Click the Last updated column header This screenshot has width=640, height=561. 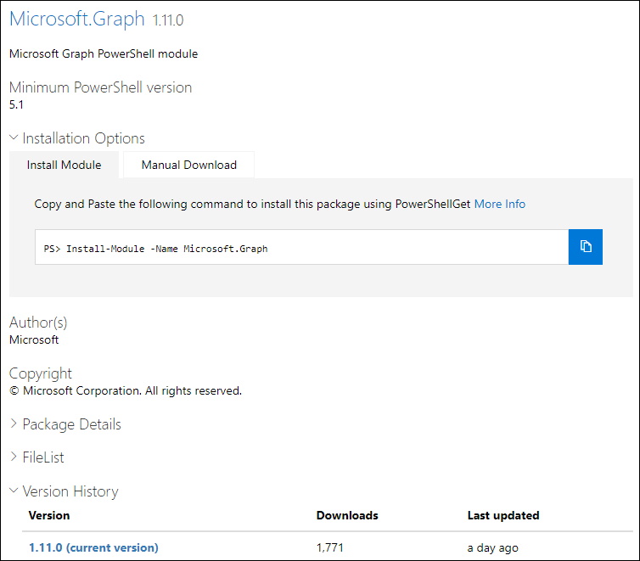click(x=503, y=515)
